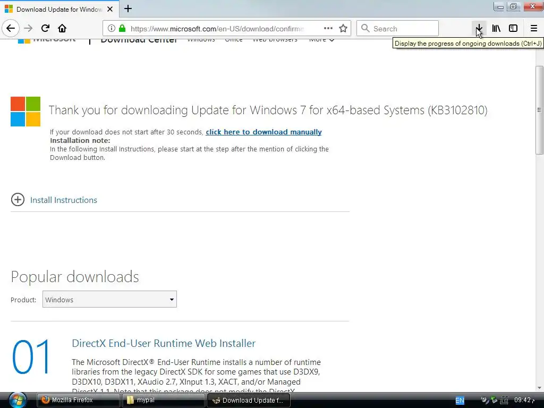The width and height of the screenshot is (544, 408).
Task: Click the green padlock security icon
Action: 122,29
